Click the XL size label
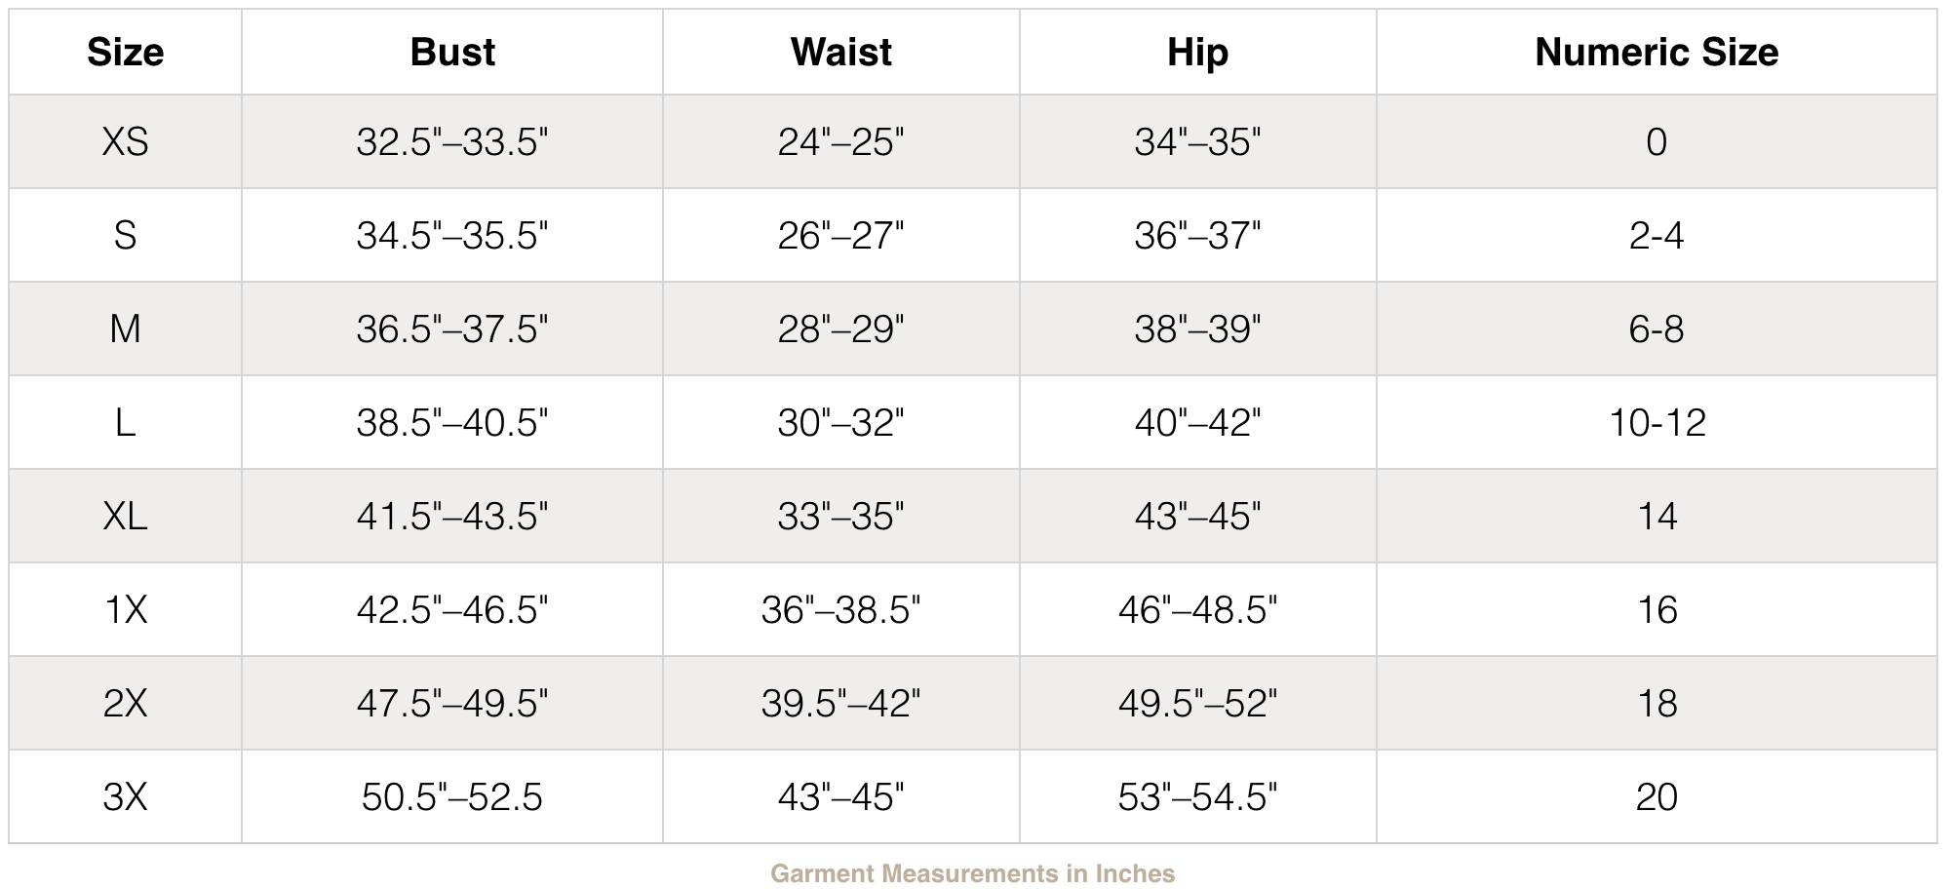1950x889 pixels. click(125, 516)
